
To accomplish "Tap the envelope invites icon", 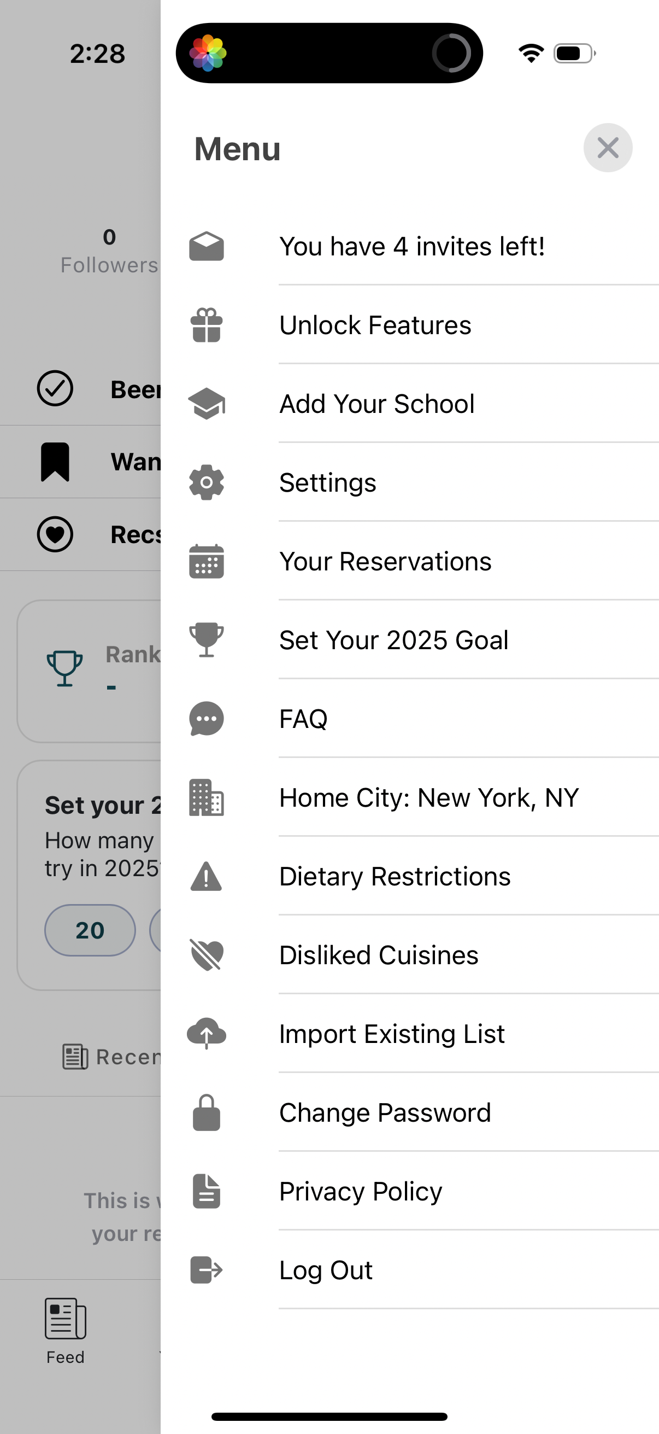I will tap(207, 246).
